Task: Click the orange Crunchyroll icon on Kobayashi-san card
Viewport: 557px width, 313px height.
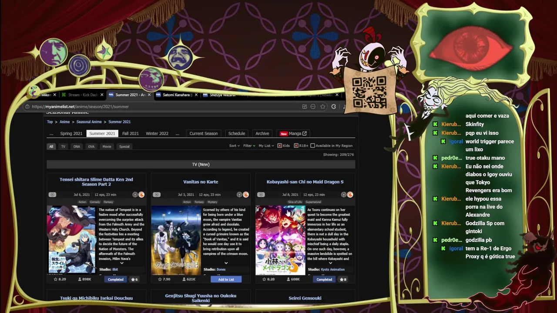Action: pyautogui.click(x=350, y=195)
